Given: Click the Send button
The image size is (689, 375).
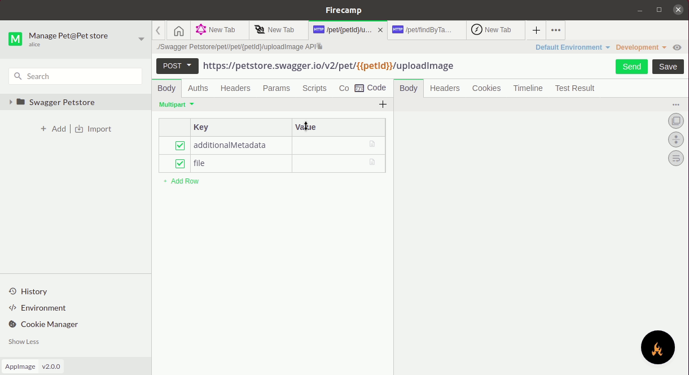Looking at the screenshot, I should tap(631, 66).
